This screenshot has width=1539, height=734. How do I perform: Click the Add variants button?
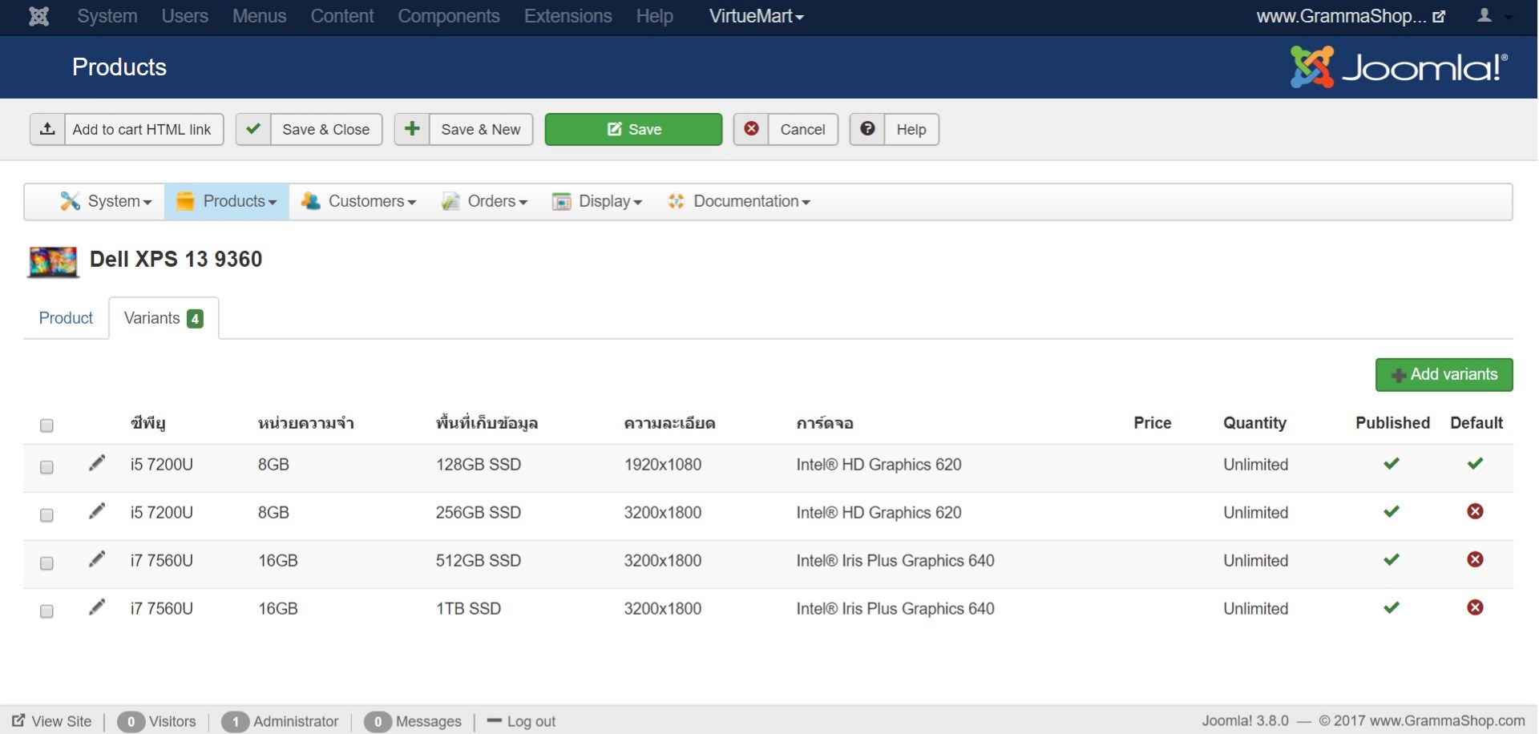pyautogui.click(x=1444, y=374)
